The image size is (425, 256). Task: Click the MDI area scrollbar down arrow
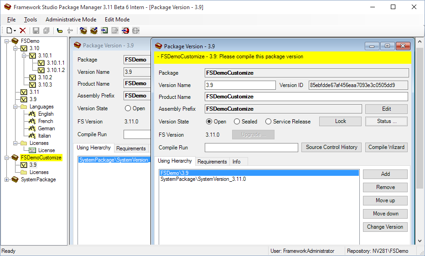pyautogui.click(x=420, y=241)
